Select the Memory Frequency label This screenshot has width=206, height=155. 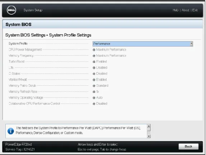pyautogui.click(x=21, y=56)
